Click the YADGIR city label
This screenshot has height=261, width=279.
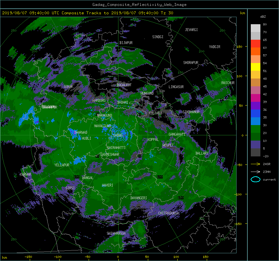(x=215, y=47)
